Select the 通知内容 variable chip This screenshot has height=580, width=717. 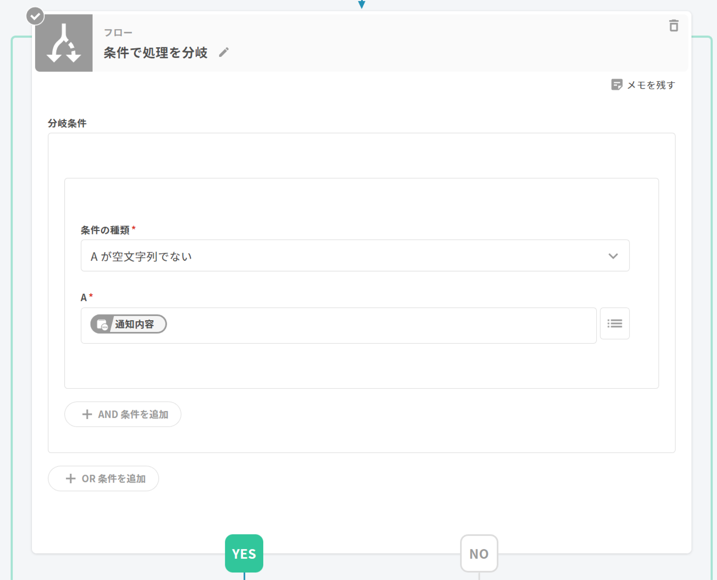point(134,324)
